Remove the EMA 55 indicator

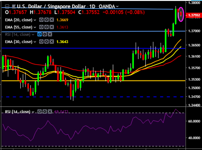tap(52, 27)
